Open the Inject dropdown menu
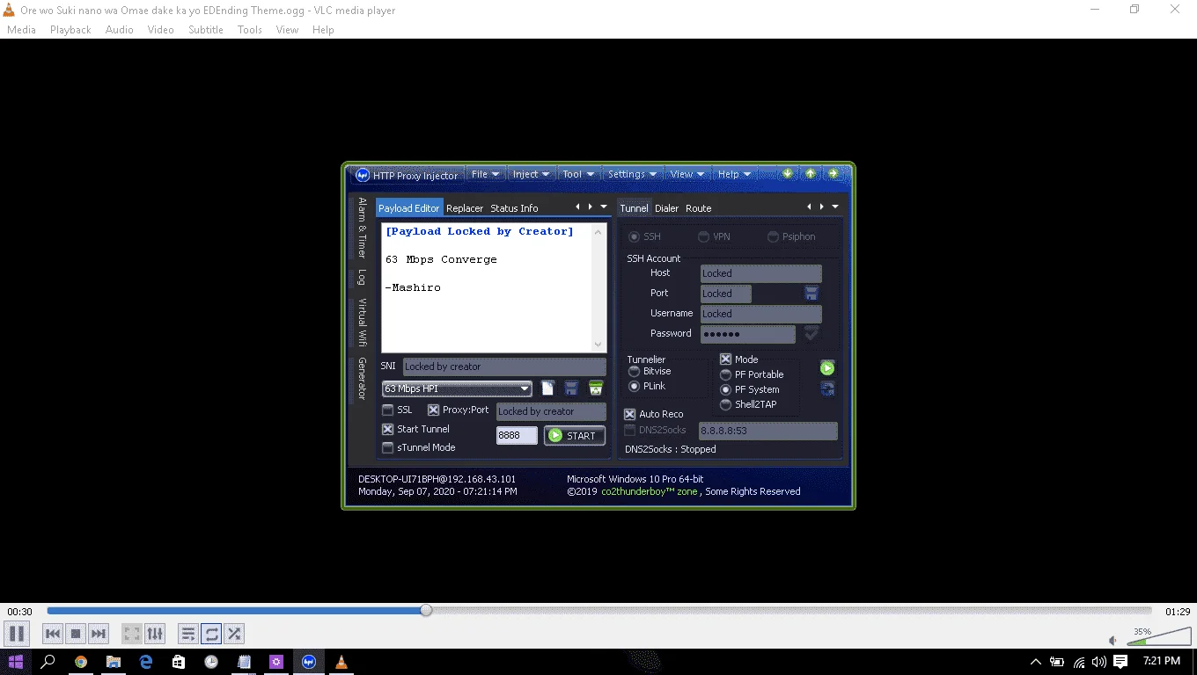Image resolution: width=1197 pixels, height=675 pixels. click(531, 174)
